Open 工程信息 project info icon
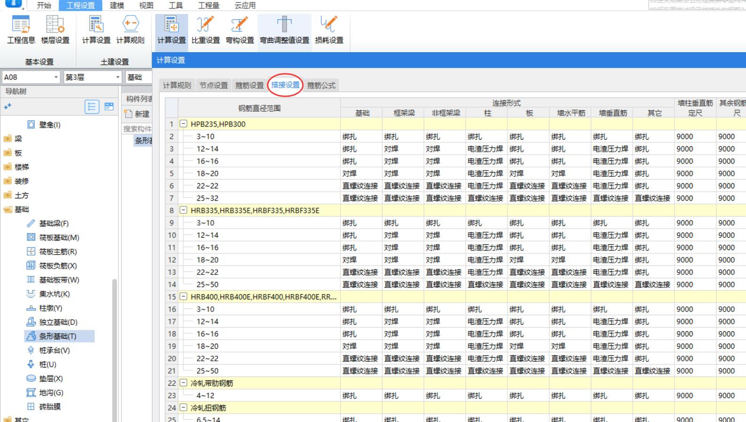Viewport: 746px width, 422px height. (21, 30)
